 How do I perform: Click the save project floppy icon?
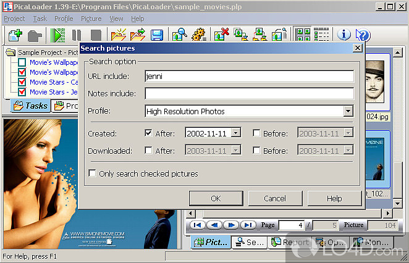[x=157, y=35]
